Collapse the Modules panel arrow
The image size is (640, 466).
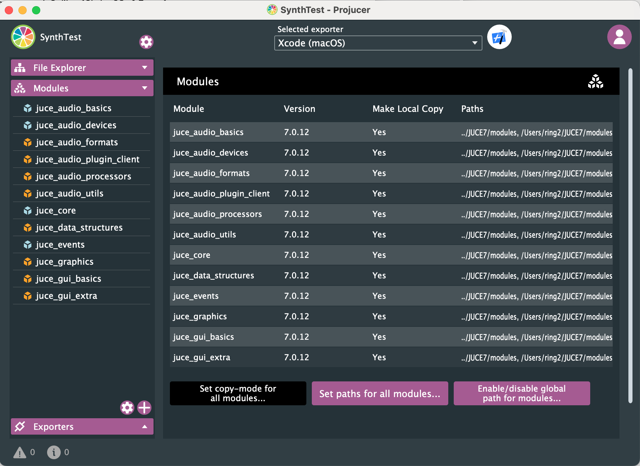point(145,88)
